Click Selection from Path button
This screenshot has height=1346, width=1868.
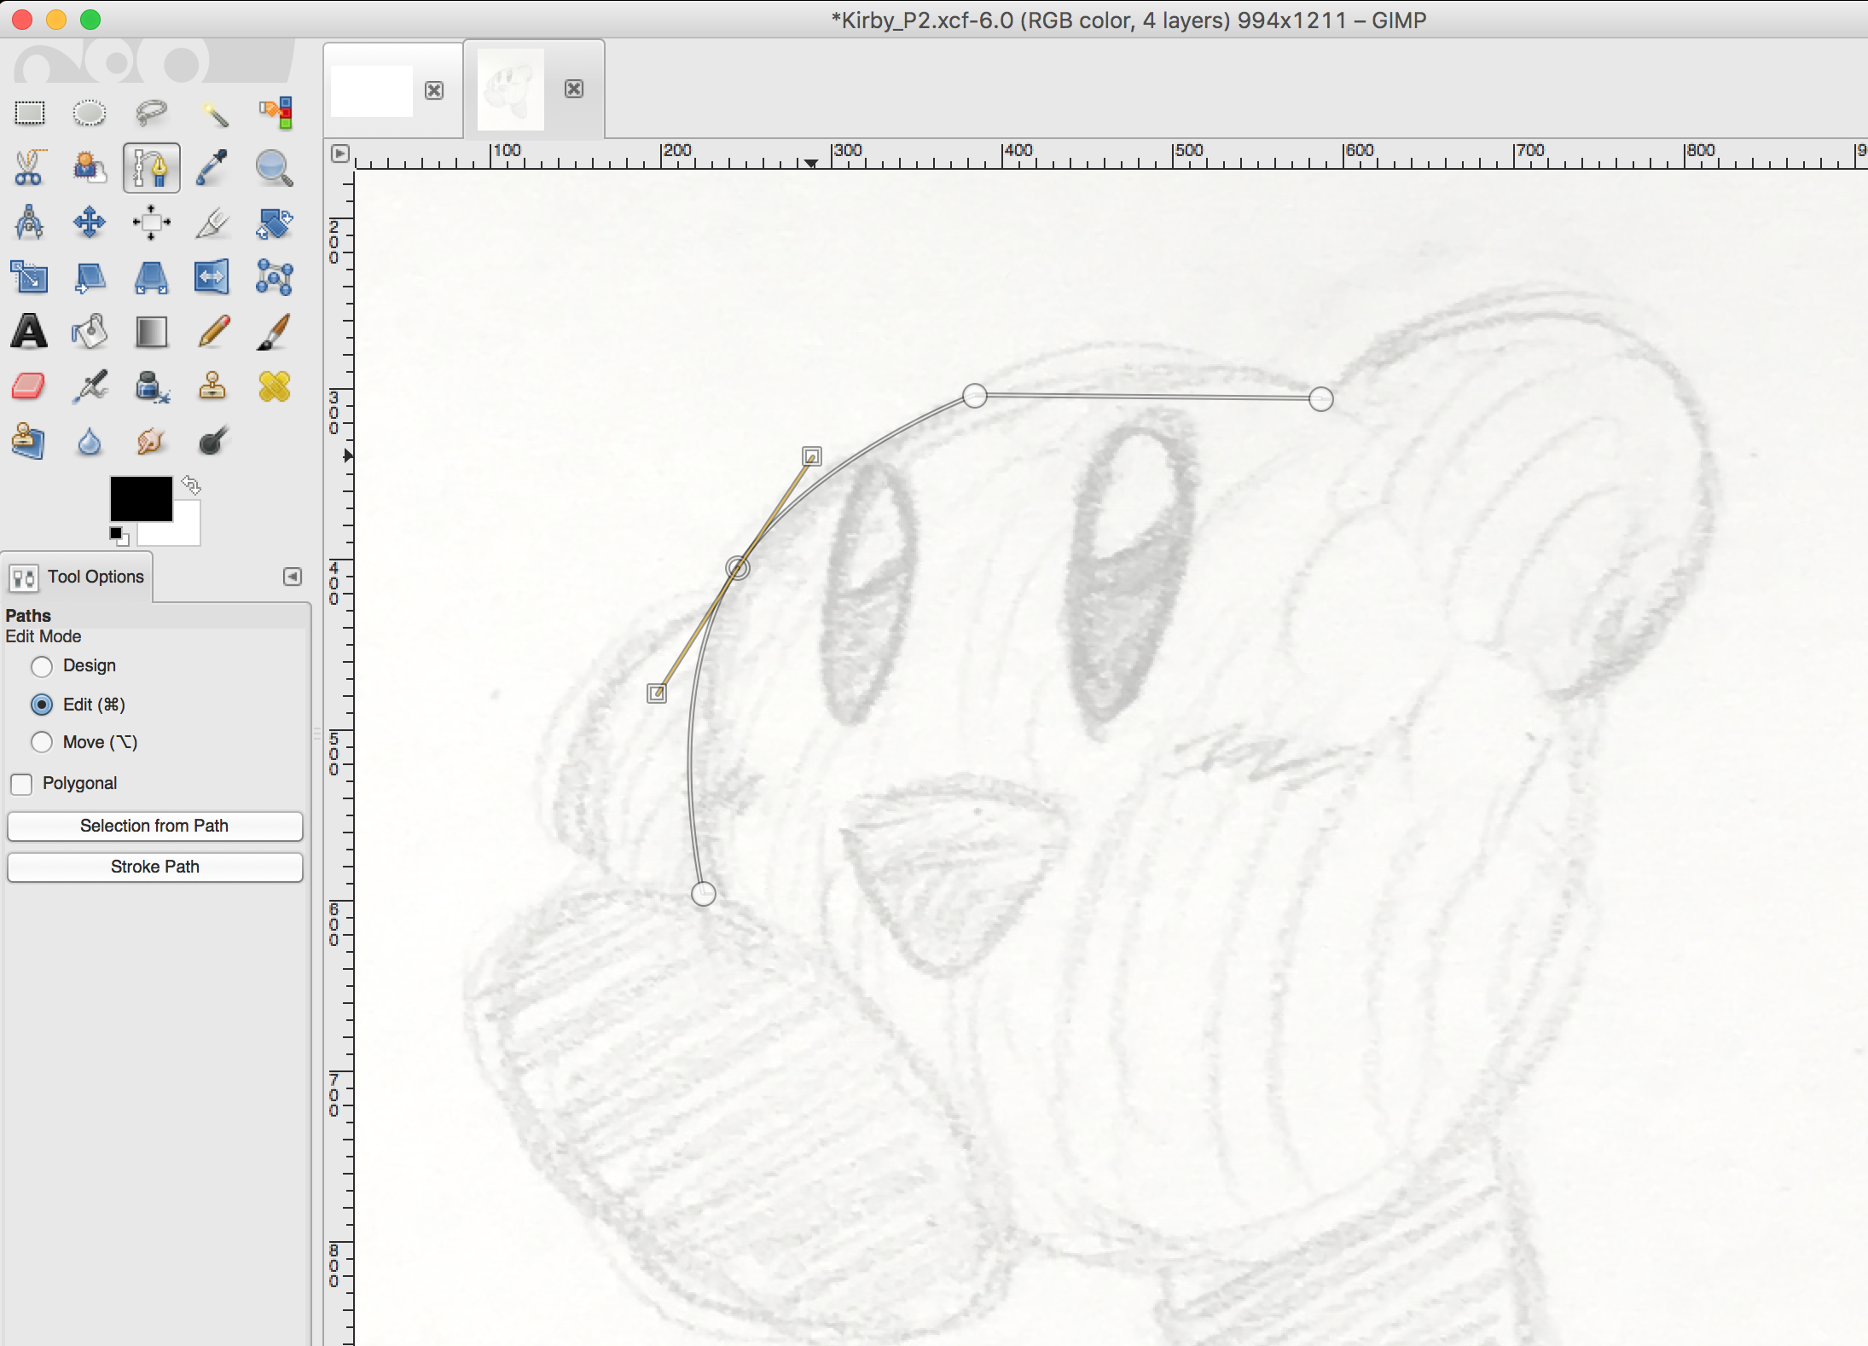tap(154, 826)
